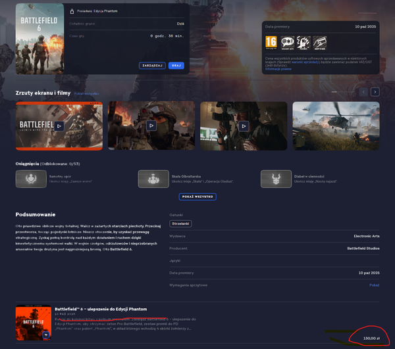Viewport: 395px width, 349px height.
Task: Click the previous arrow in screenshots carousel
Action: [x=363, y=92]
